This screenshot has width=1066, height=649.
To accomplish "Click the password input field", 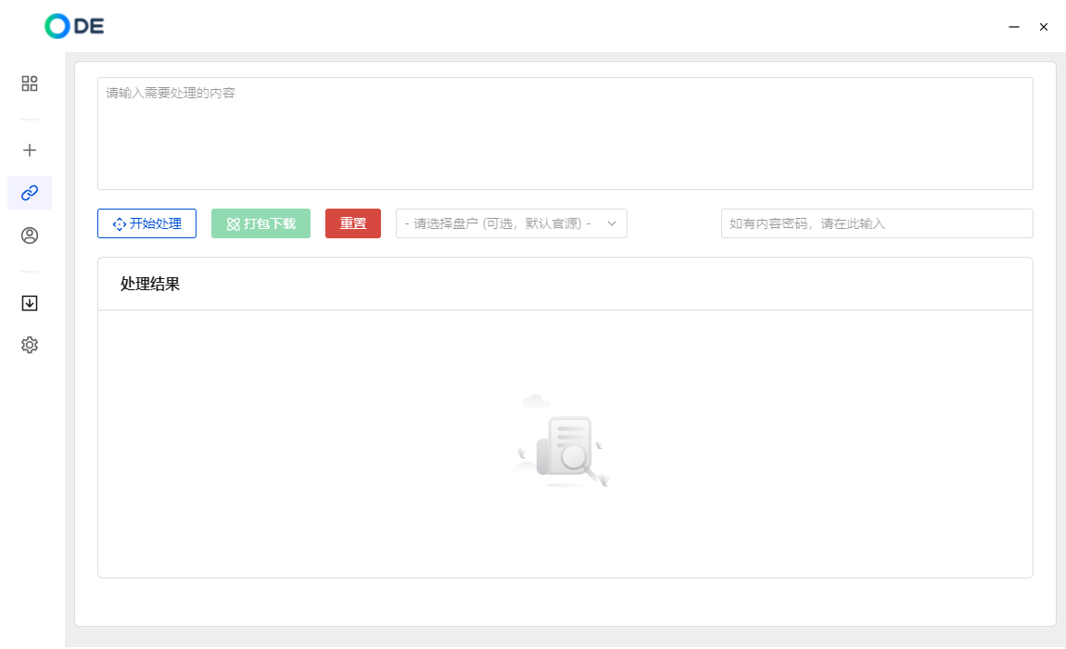I will [876, 223].
